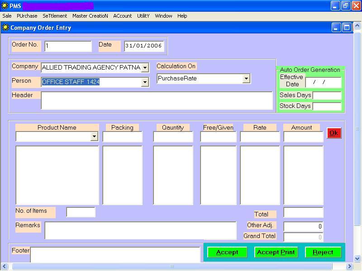The height and width of the screenshot is (271, 362).
Task: Open the PUrchase menu
Action: tap(27, 16)
